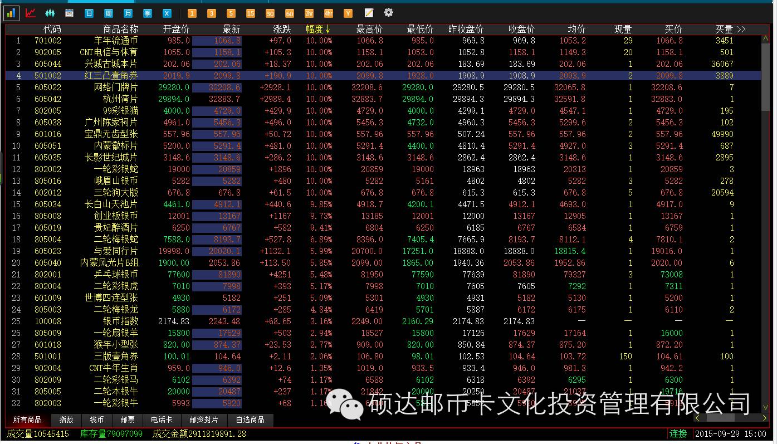Select the daily (日) period icon

[89, 13]
